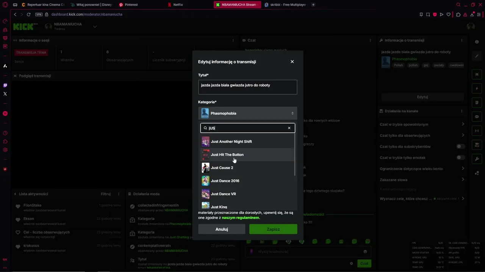Open a new browser tab with plus

tap(313, 5)
